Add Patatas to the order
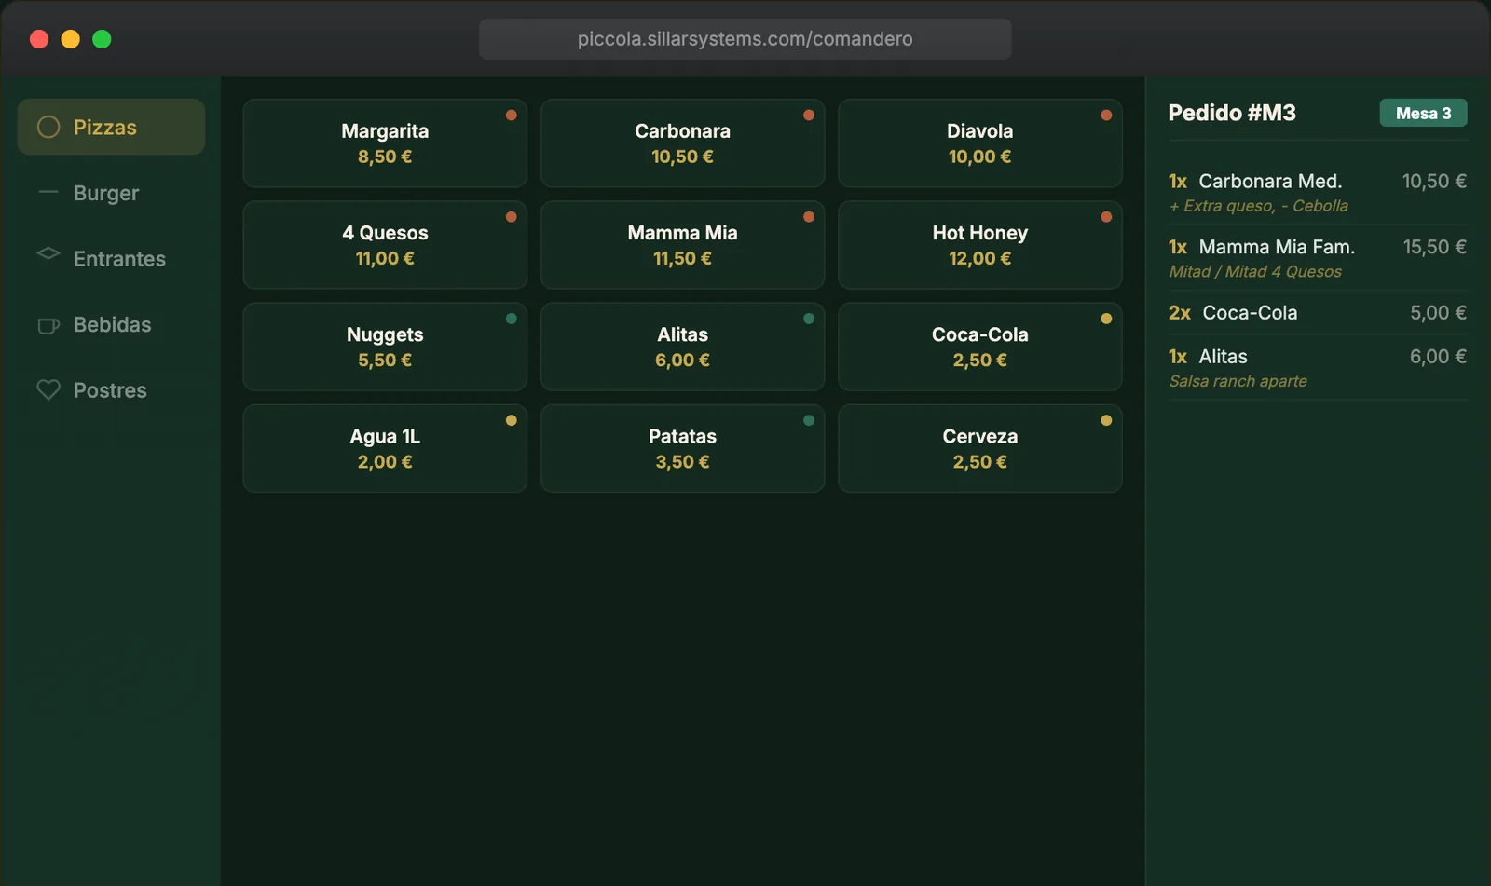The height and width of the screenshot is (886, 1491). point(682,448)
